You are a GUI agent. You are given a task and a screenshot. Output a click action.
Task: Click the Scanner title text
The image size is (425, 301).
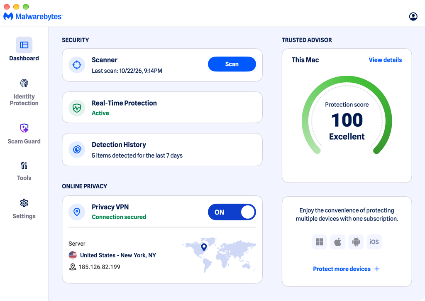[x=104, y=60]
